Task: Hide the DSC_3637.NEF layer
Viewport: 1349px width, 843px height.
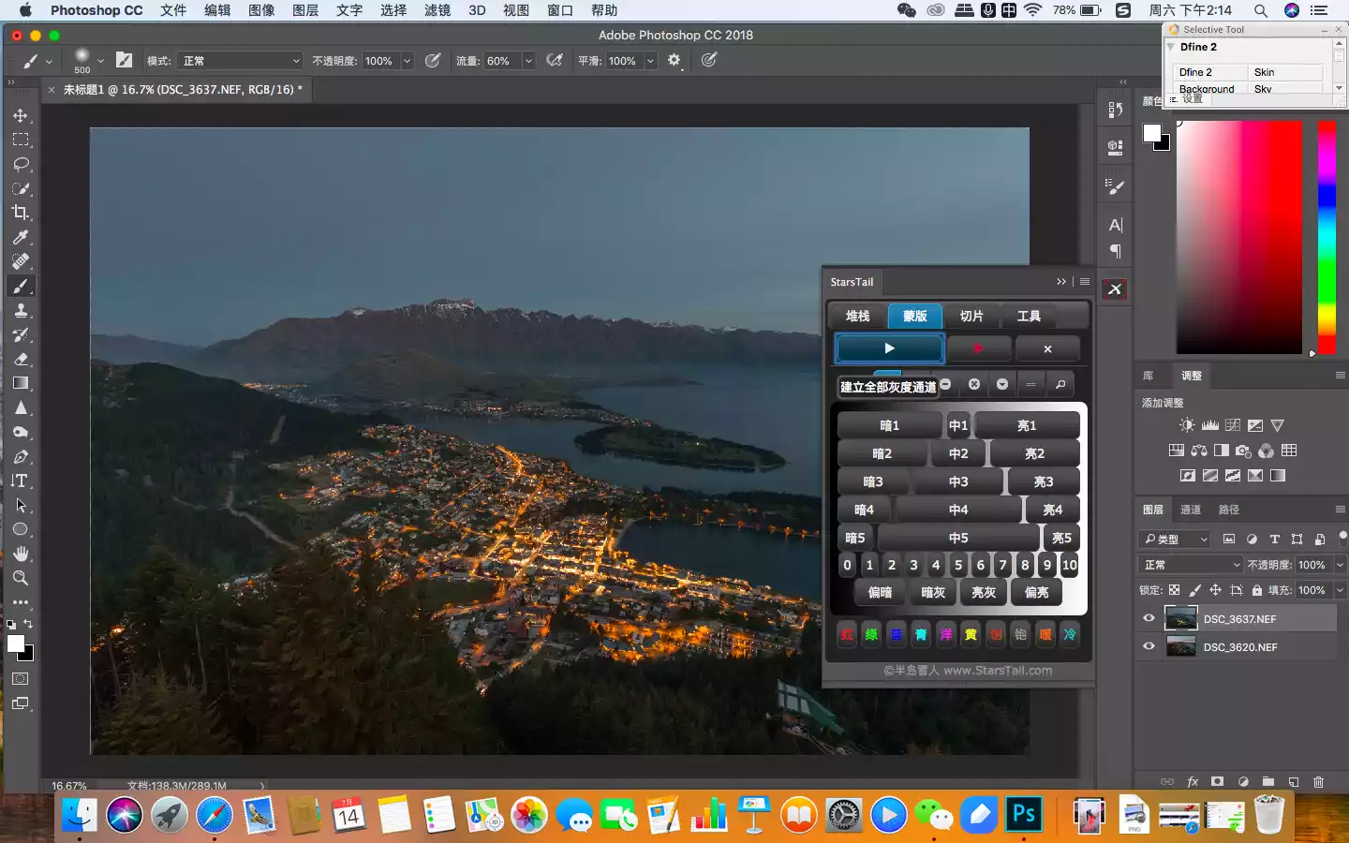Action: [1149, 618]
